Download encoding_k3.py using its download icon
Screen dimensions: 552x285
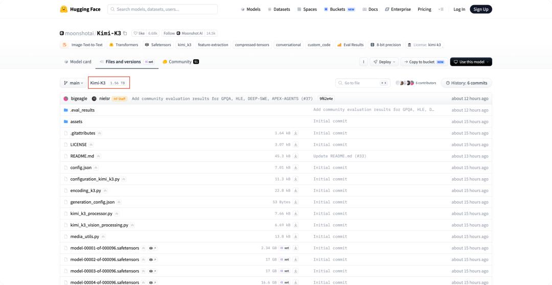(x=296, y=191)
